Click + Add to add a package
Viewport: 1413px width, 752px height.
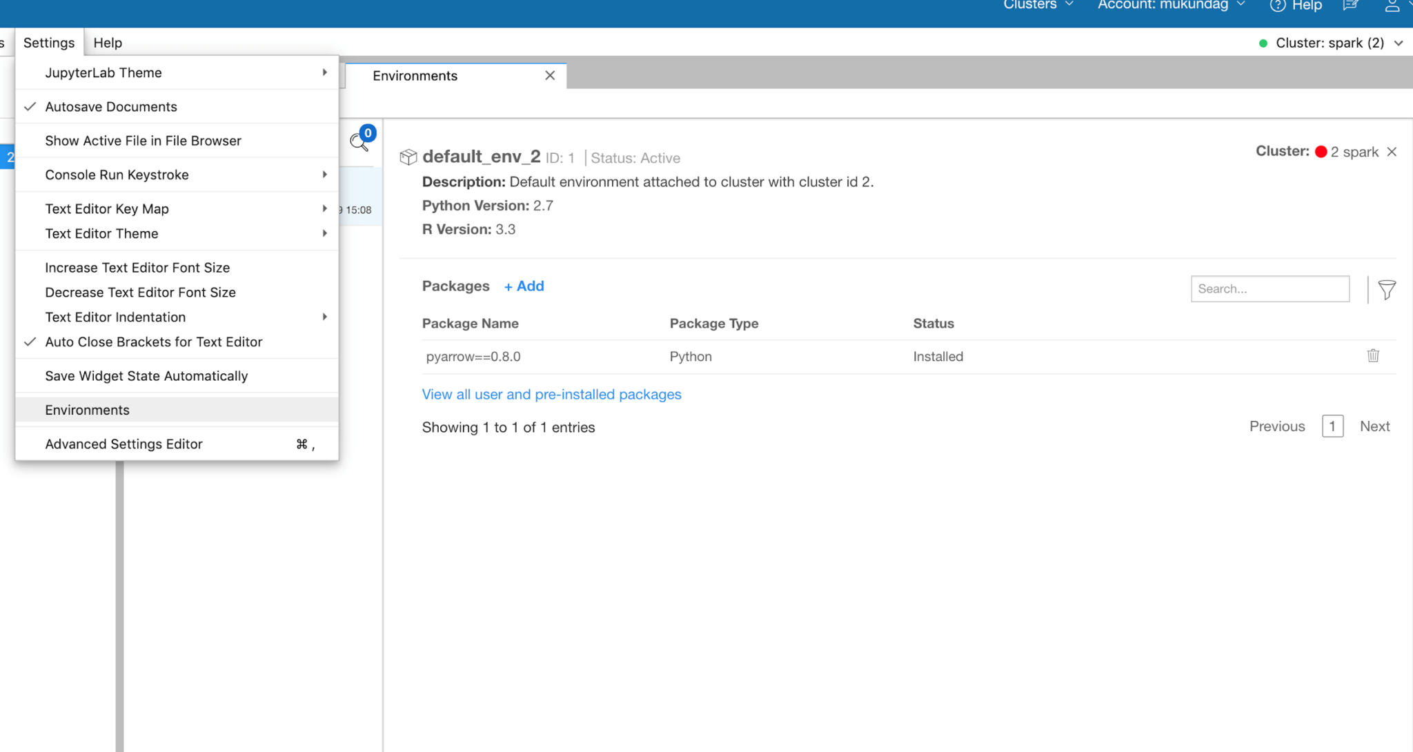click(x=524, y=286)
